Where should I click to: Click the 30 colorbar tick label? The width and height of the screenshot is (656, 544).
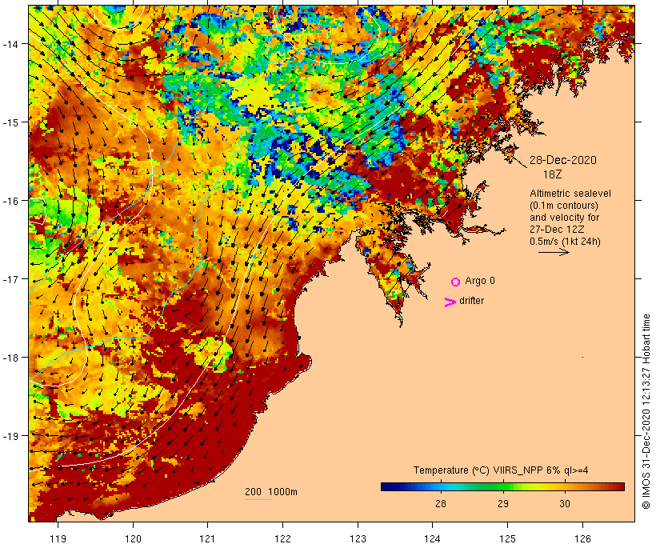[564, 504]
